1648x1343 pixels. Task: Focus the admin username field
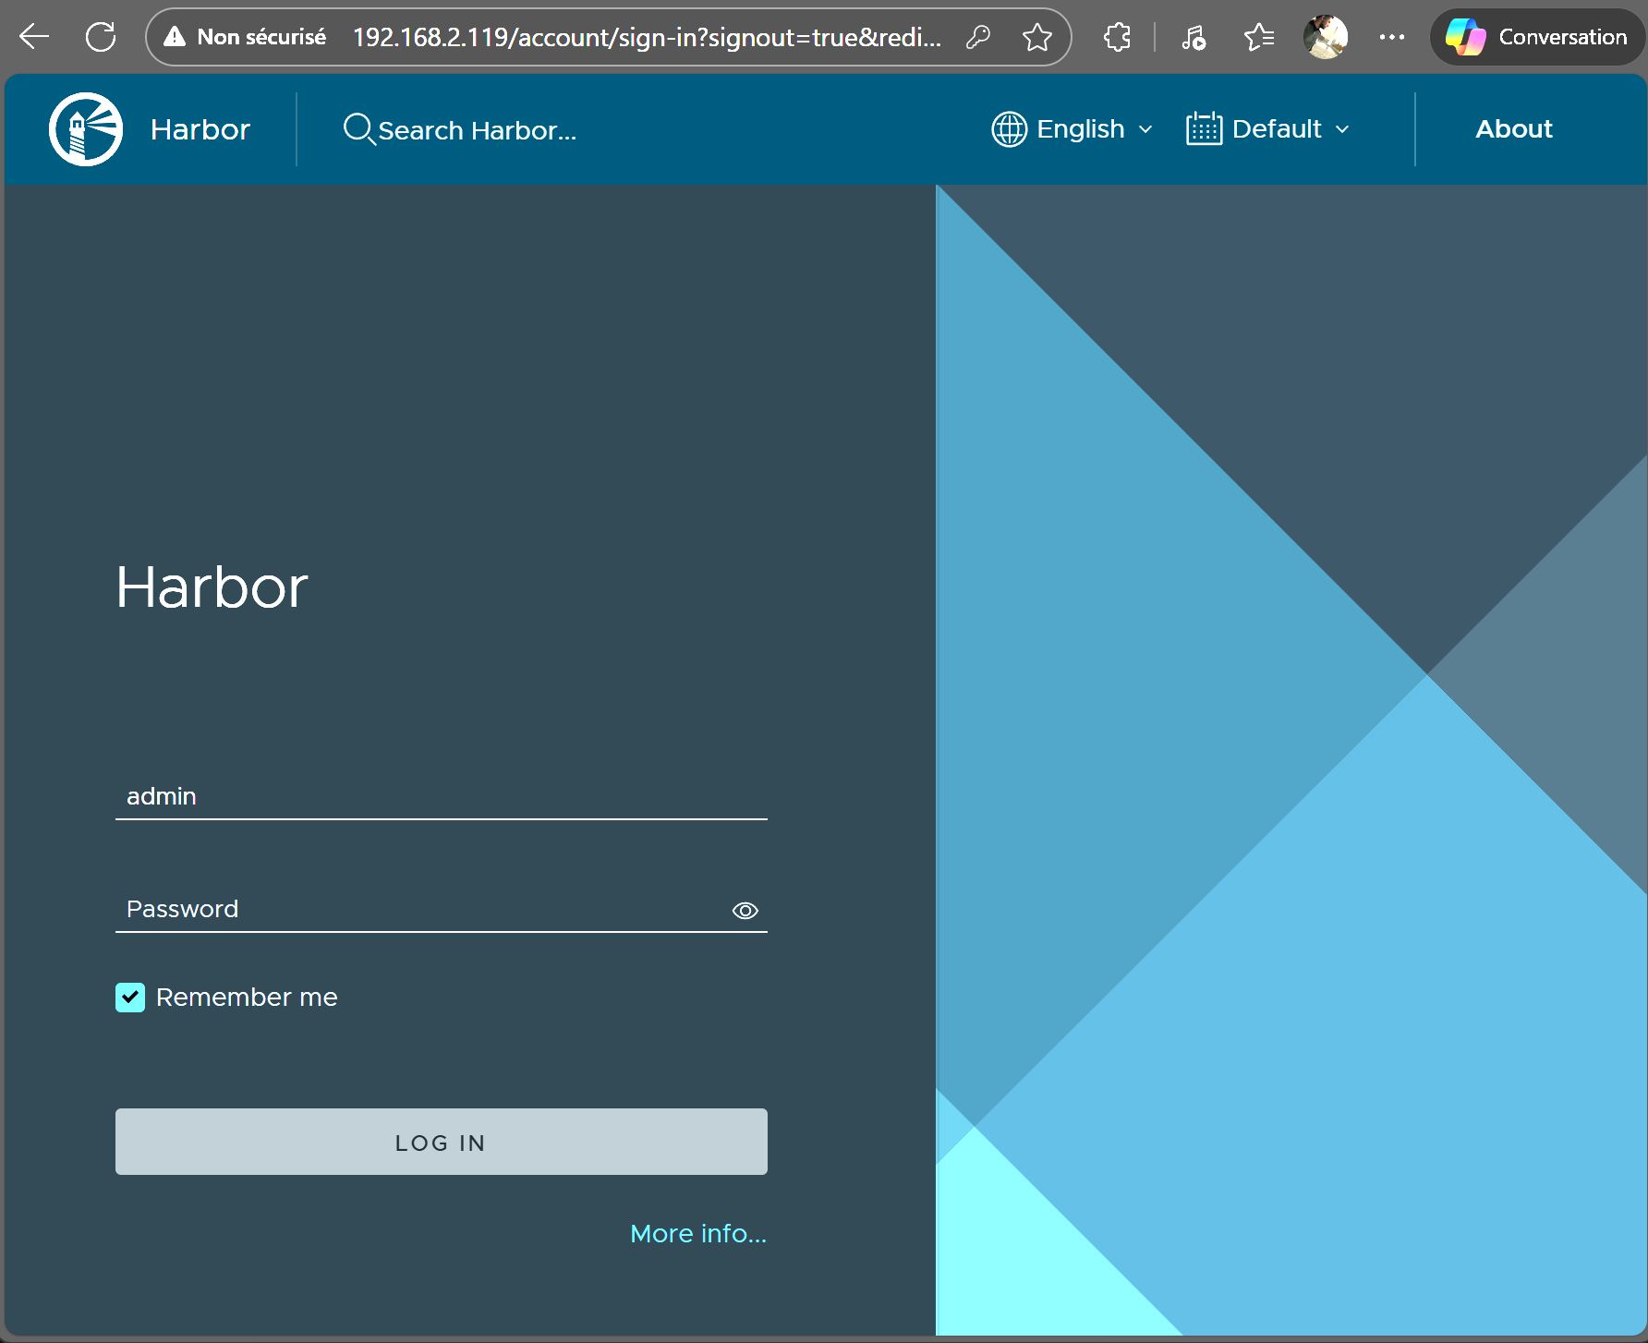click(x=441, y=796)
